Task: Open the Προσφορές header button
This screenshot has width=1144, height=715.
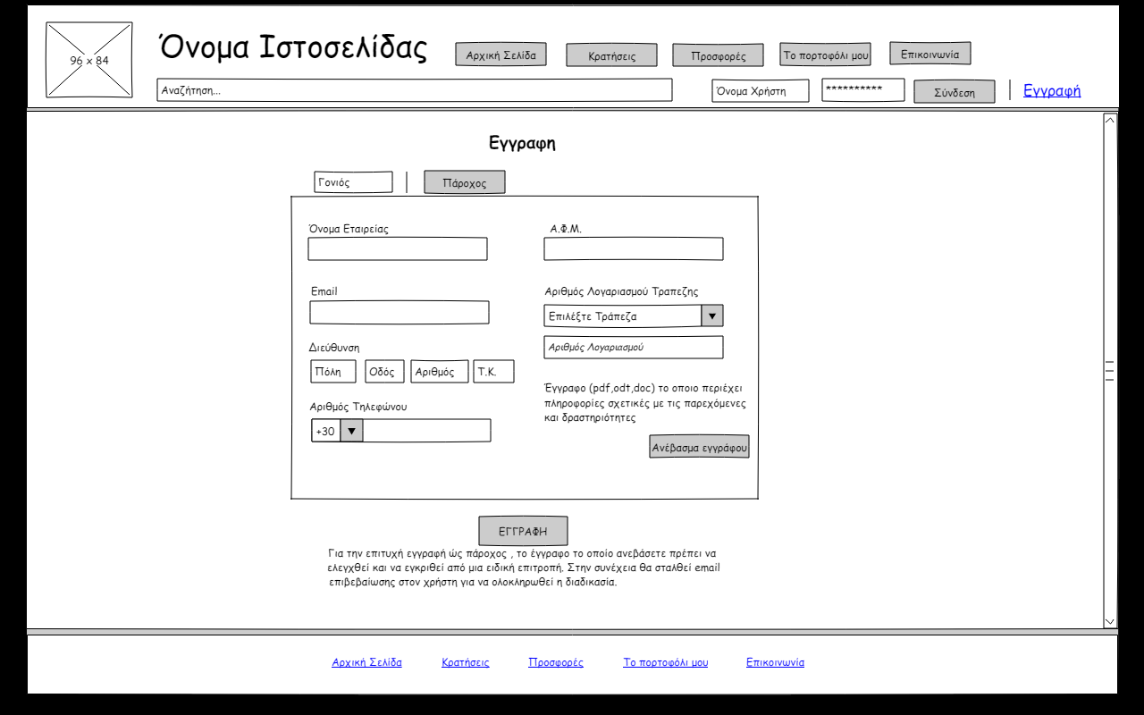Action: pos(718,55)
